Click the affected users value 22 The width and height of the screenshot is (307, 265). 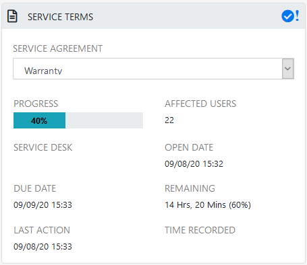point(169,120)
